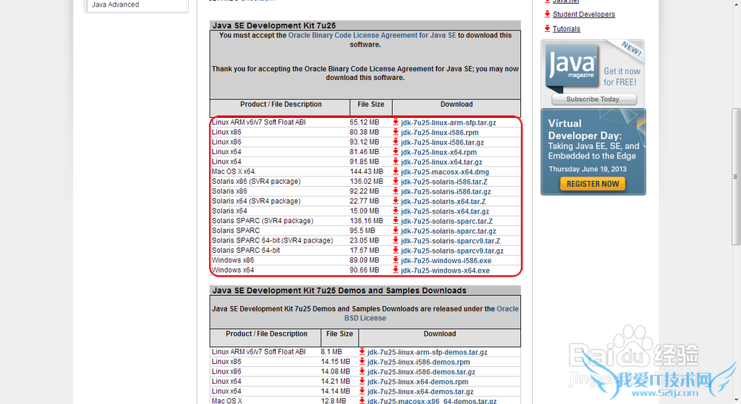Click download arrow icon beside jdk-7u25-windows-x64.exe
The height and width of the screenshot is (404, 741).
coord(396,271)
